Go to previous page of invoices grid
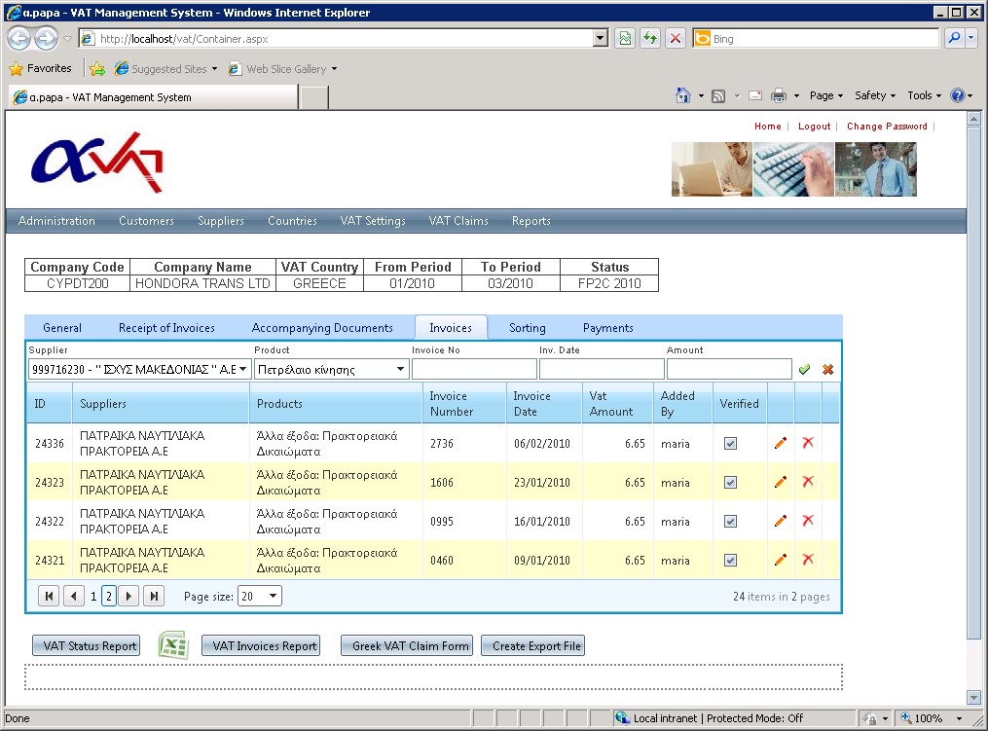988x731 pixels. 74,596
